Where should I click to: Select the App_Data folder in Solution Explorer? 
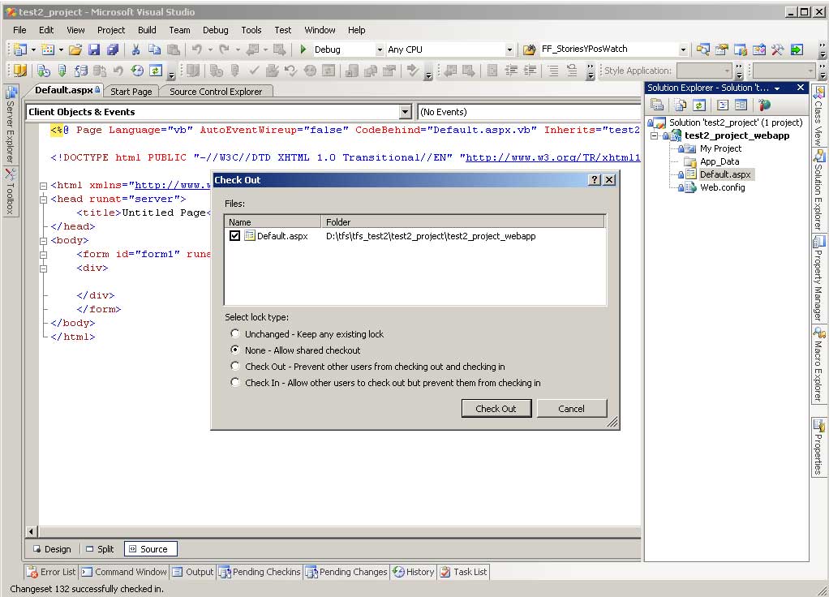[719, 161]
